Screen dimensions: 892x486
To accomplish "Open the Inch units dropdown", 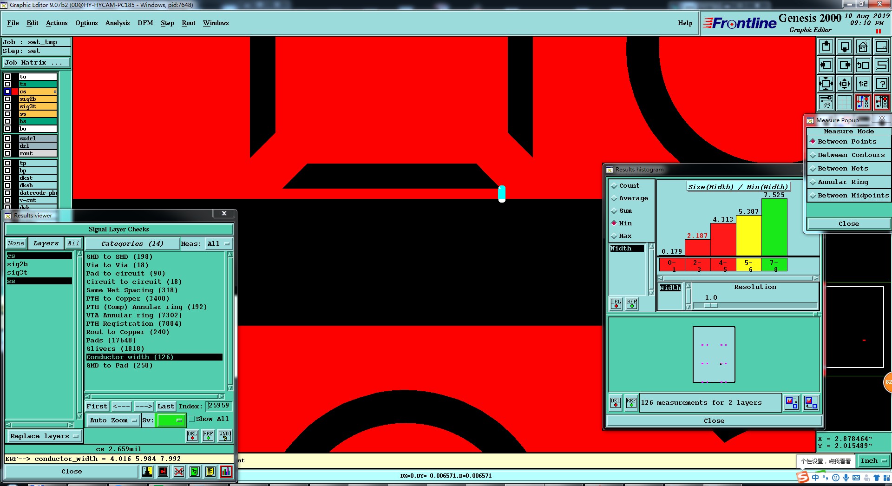I will 874,461.
